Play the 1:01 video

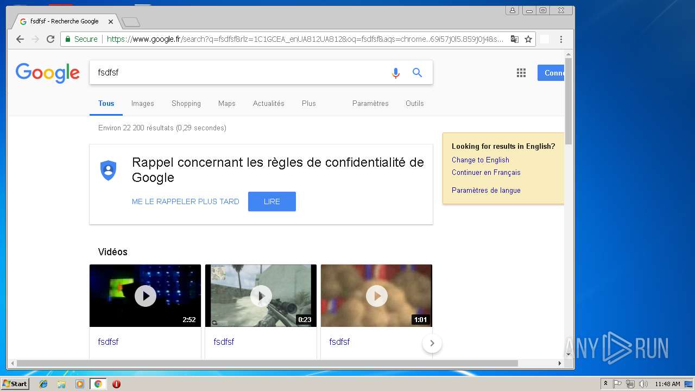[x=376, y=296]
